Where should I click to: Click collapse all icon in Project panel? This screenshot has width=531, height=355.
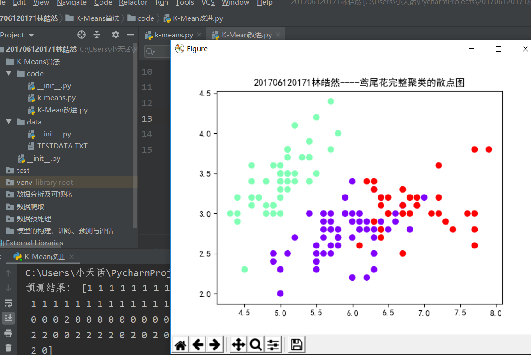click(97, 35)
